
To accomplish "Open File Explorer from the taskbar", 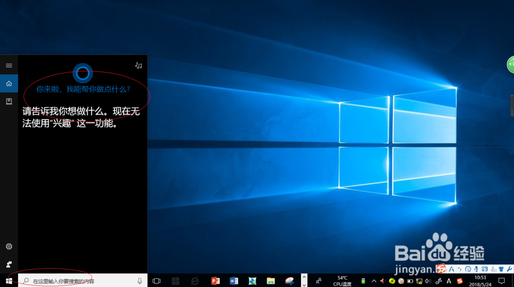I will 270,281.
